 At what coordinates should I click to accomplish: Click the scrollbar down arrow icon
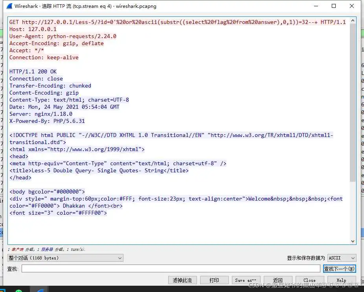(x=353, y=241)
